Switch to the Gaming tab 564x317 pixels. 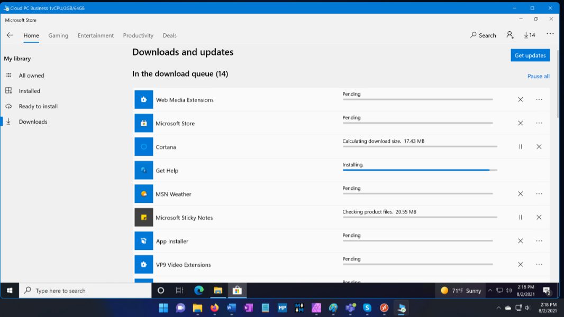(x=58, y=35)
